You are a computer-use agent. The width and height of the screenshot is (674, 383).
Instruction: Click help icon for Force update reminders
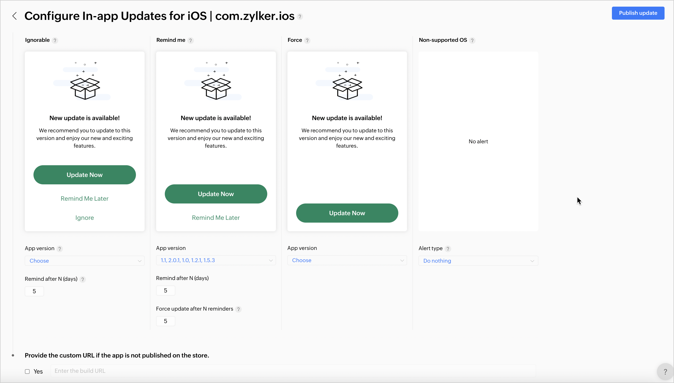(238, 309)
